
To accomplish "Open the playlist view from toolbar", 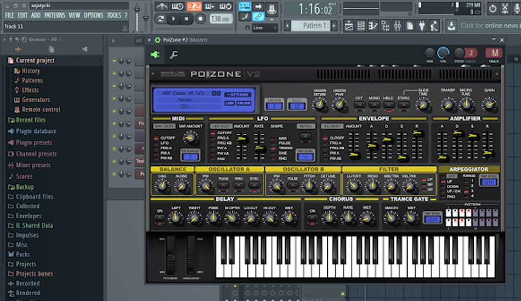I will point(349,26).
